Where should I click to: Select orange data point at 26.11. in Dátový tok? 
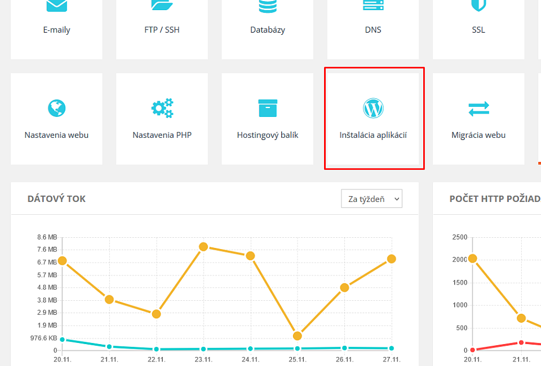click(x=344, y=287)
